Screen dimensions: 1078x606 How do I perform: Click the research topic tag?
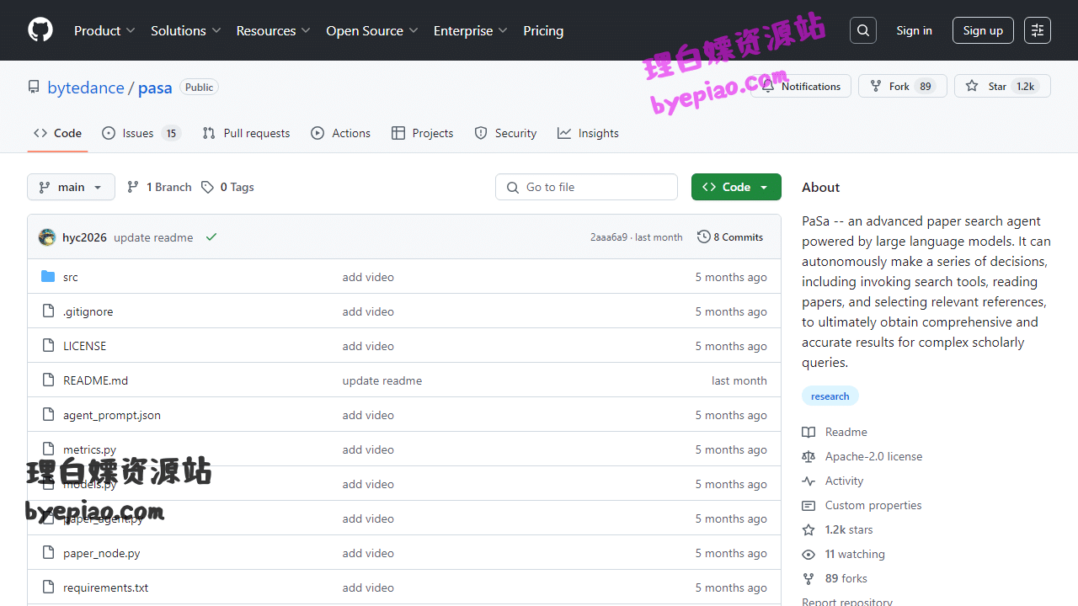point(830,396)
